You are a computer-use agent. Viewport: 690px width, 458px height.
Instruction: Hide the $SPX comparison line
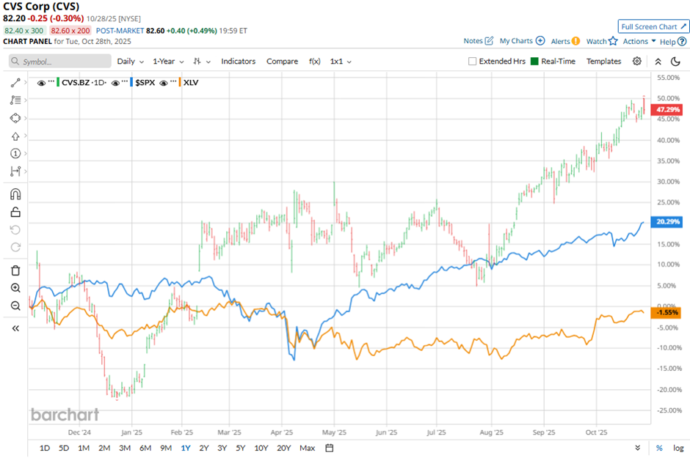tap(115, 83)
